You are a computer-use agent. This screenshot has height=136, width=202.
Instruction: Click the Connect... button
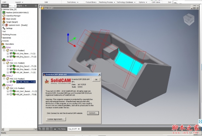[93, 113]
